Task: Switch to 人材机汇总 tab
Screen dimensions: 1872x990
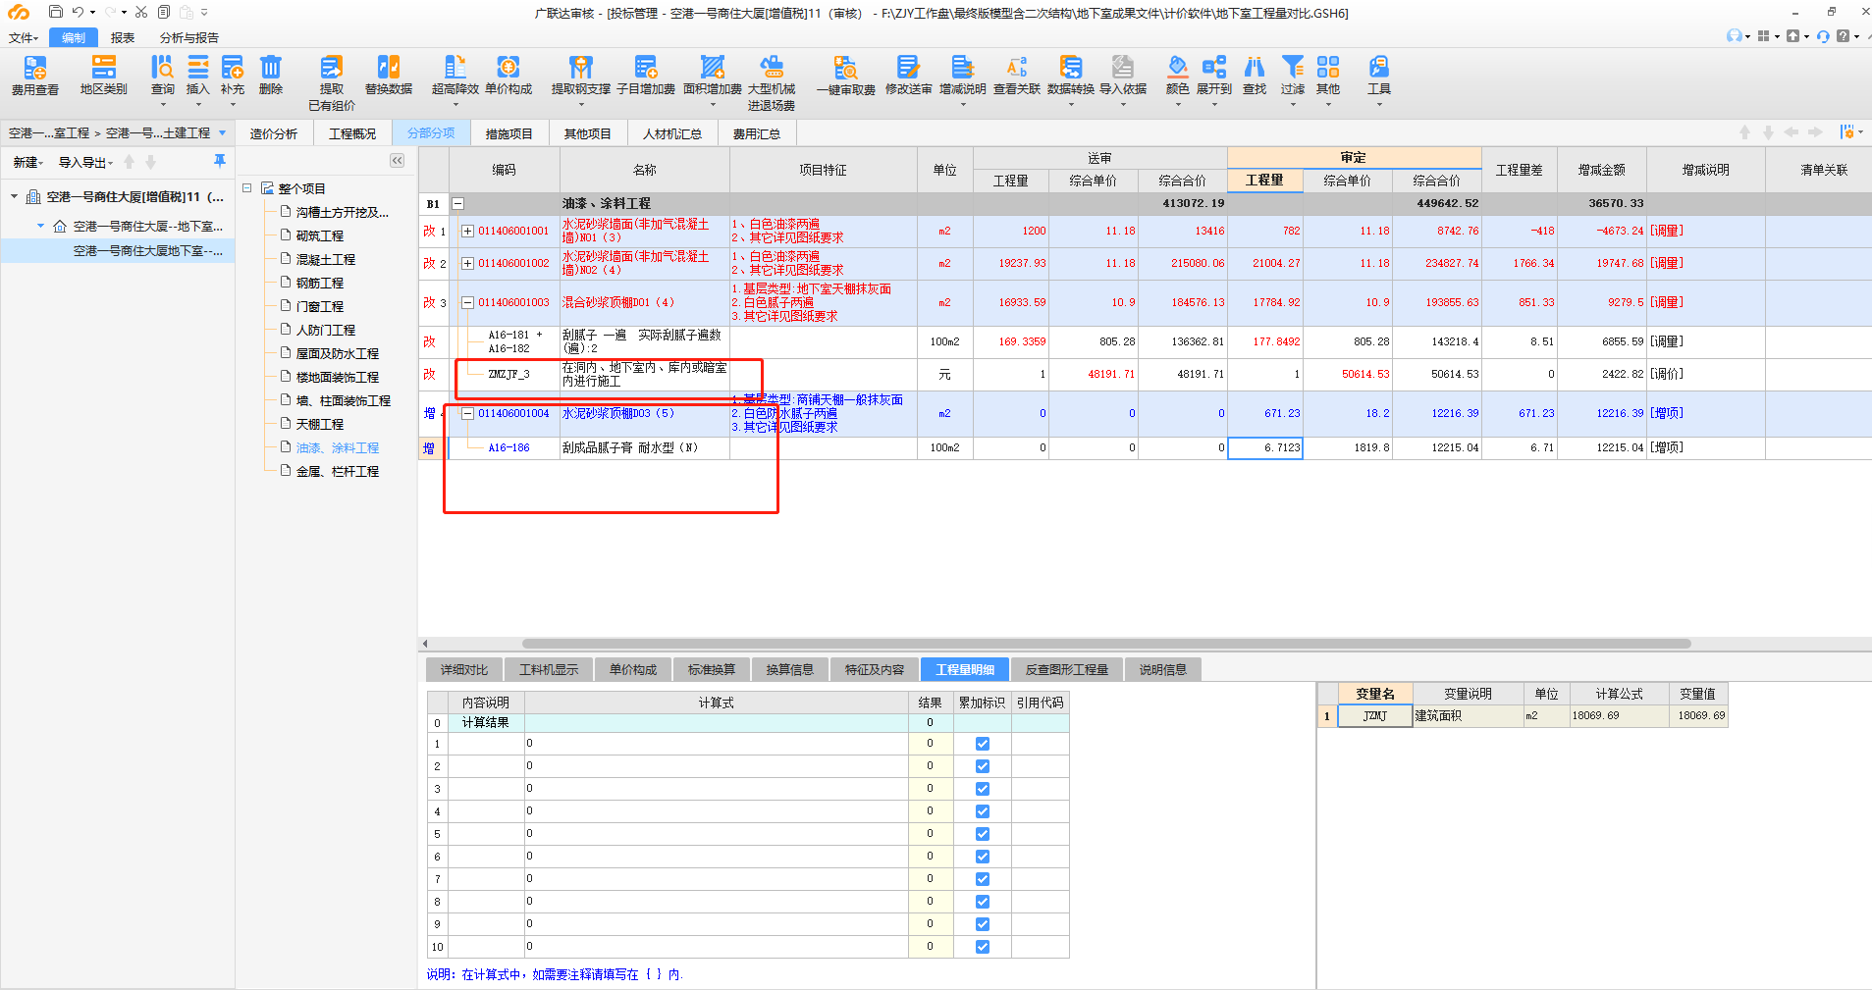Action: tap(672, 133)
